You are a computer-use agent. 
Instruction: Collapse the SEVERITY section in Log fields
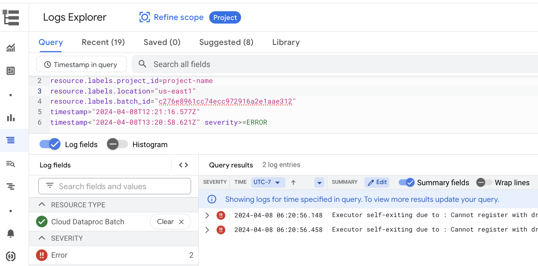coord(43,238)
